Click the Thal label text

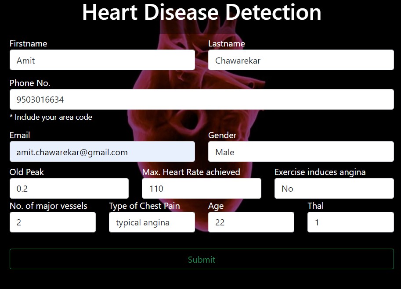316,206
